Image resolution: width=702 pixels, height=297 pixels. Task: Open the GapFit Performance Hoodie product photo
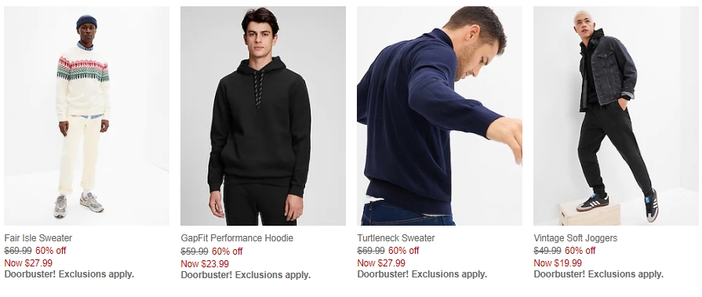263,116
